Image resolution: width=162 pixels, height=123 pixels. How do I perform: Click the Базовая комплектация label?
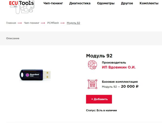120,82
